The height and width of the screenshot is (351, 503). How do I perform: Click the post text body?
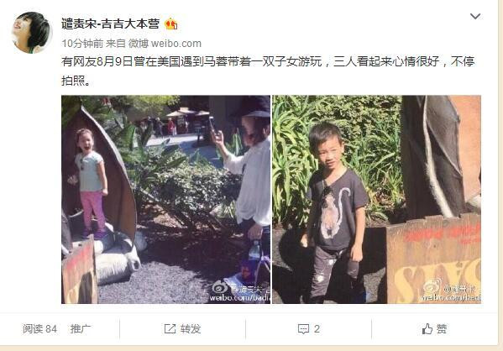pyautogui.click(x=268, y=71)
